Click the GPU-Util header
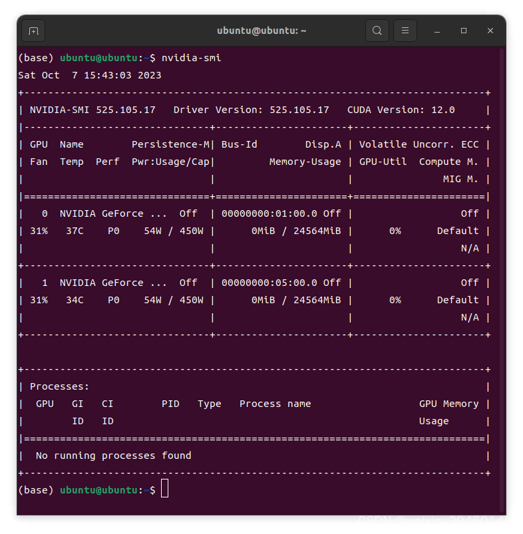523x534 pixels. point(383,162)
